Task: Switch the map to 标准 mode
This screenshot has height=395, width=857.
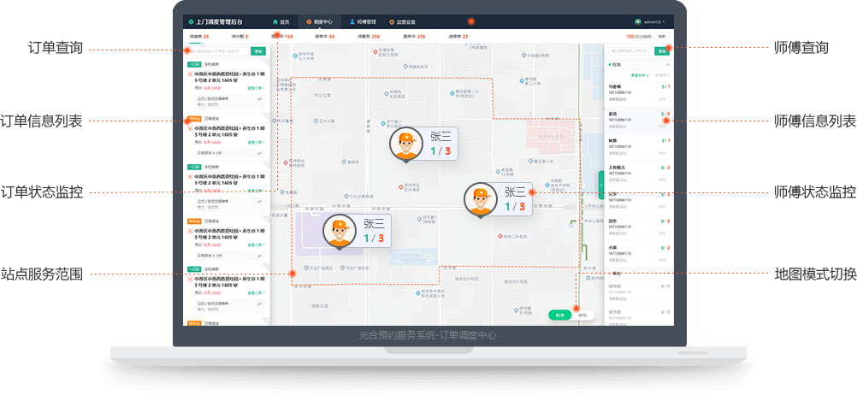Action: coord(559,315)
